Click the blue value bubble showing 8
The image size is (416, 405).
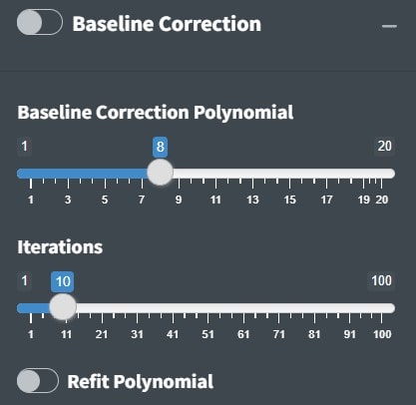(x=160, y=147)
